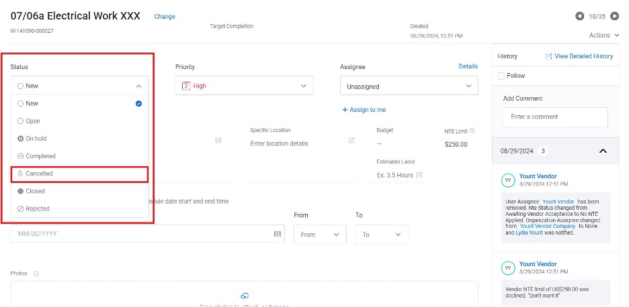Viewport: 629px width, 307px height.
Task: Click NTE Limit info icon
Action: [472, 131]
